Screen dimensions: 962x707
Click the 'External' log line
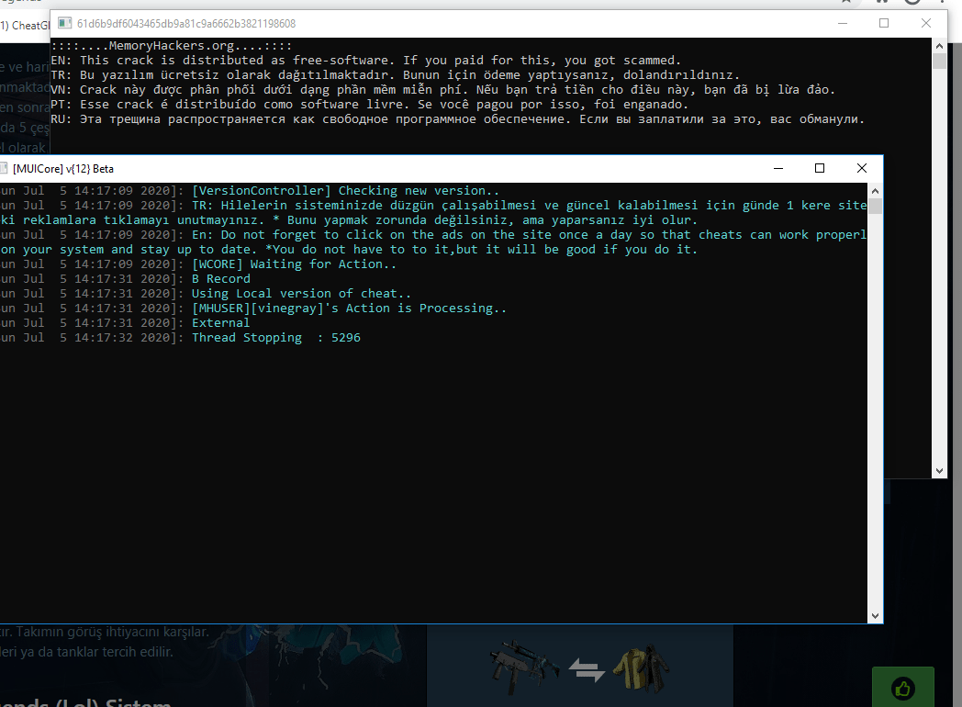pos(221,323)
